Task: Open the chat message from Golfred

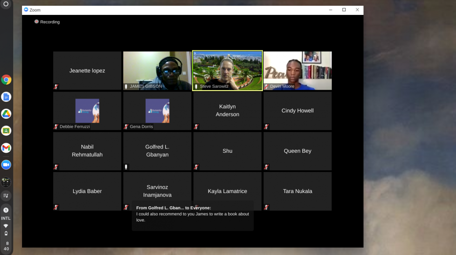Action: pyautogui.click(x=193, y=215)
